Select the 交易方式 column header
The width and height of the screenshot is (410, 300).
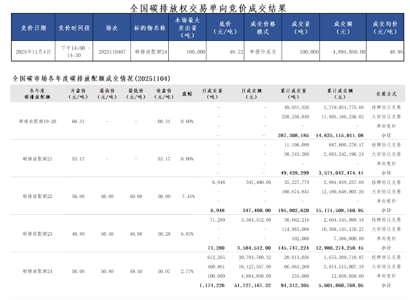coord(386,94)
